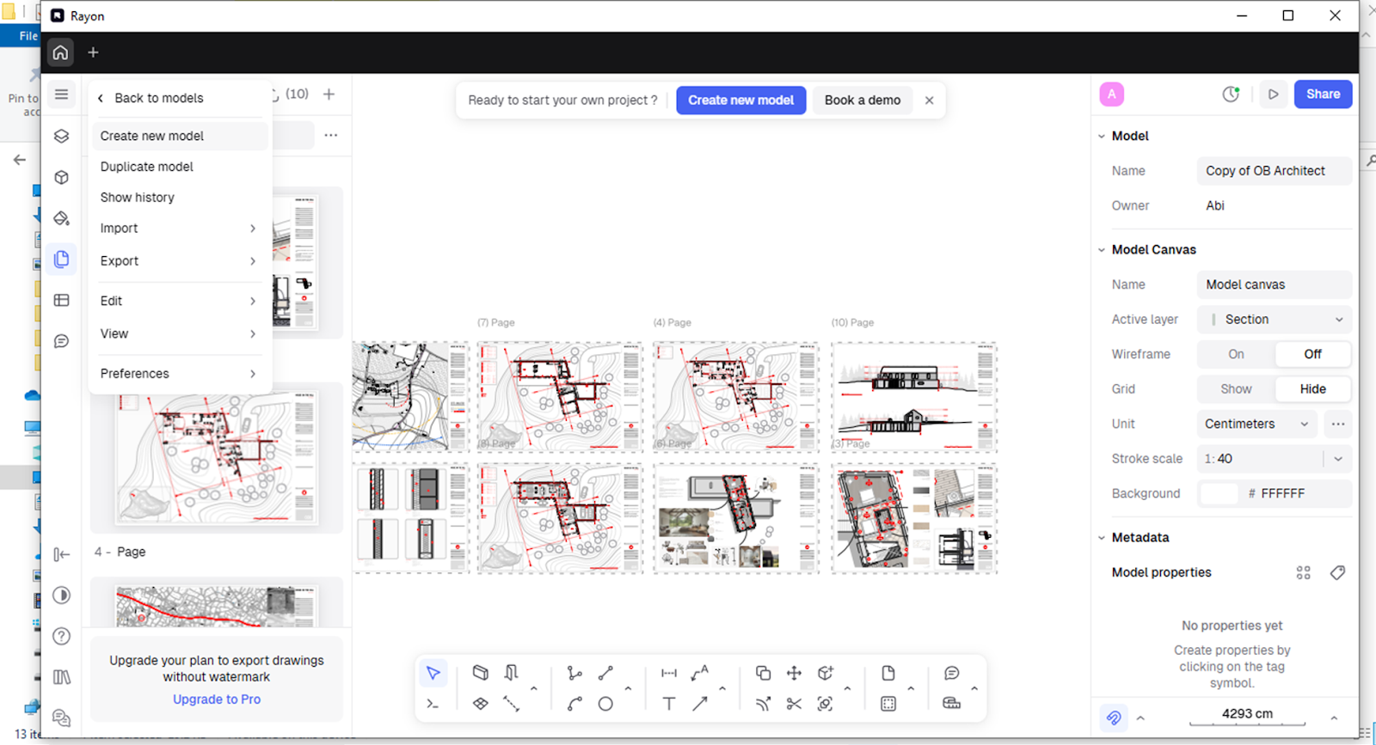This screenshot has height=745, width=1376.
Task: Collapse the left side panel
Action: (61, 554)
